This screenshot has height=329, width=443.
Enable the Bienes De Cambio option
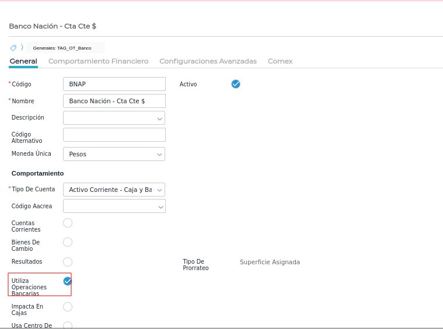[68, 242]
